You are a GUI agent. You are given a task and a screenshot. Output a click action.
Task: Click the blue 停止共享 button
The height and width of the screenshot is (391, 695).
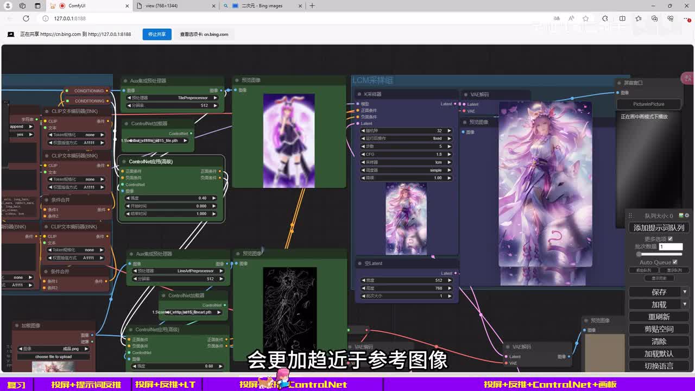point(157,34)
